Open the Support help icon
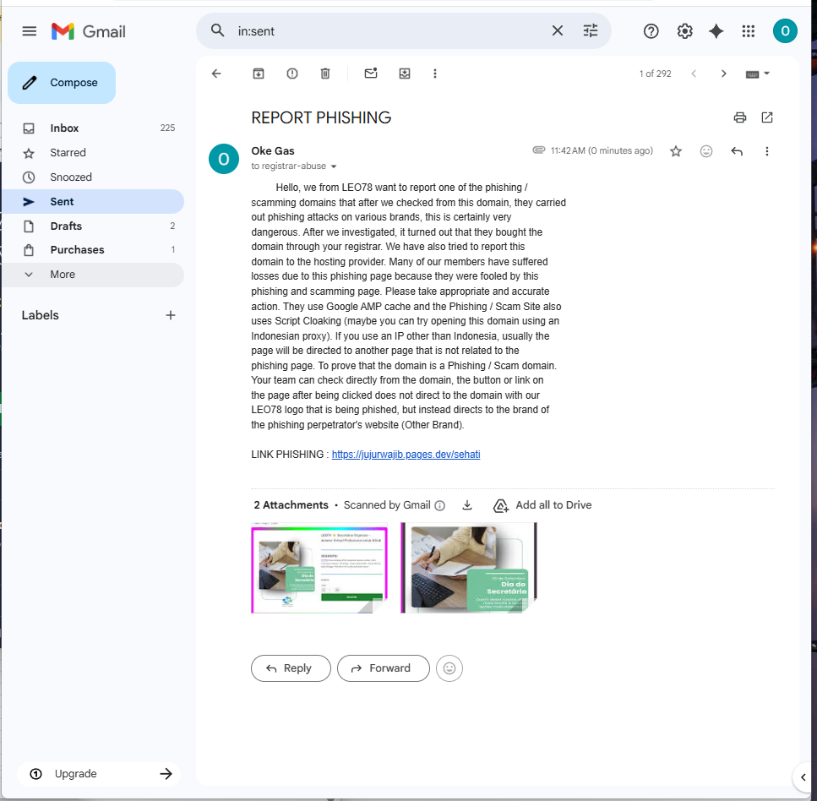Screen dimensions: 817x801 click(x=651, y=31)
